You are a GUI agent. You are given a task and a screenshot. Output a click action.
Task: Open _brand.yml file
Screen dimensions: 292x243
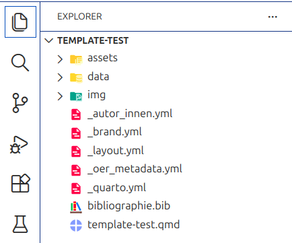[114, 132]
